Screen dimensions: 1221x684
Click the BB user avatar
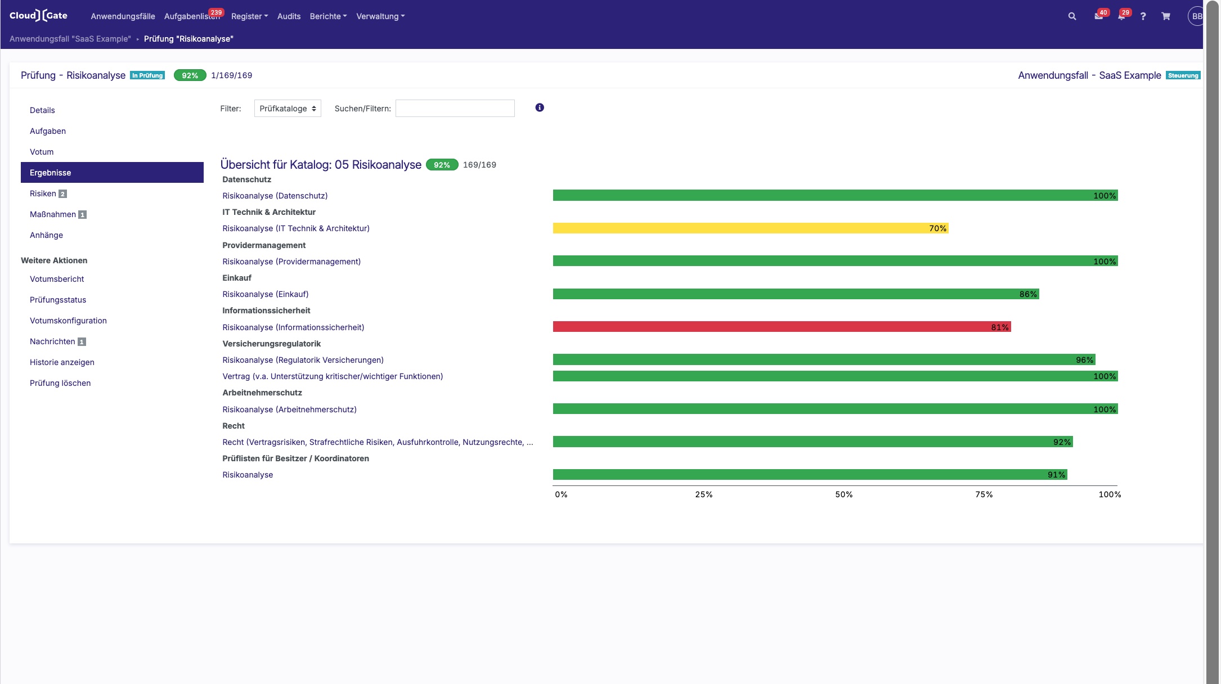tap(1196, 16)
